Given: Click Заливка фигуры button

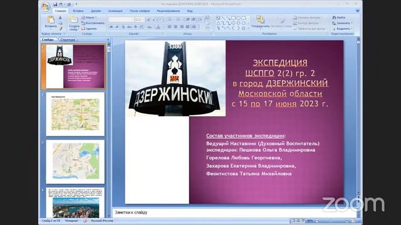Looking at the screenshot, I should click(307, 17).
